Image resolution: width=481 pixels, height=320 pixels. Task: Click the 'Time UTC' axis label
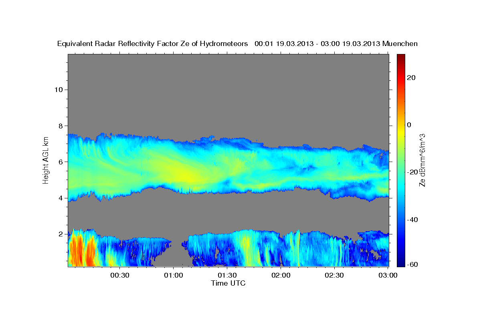(228, 283)
